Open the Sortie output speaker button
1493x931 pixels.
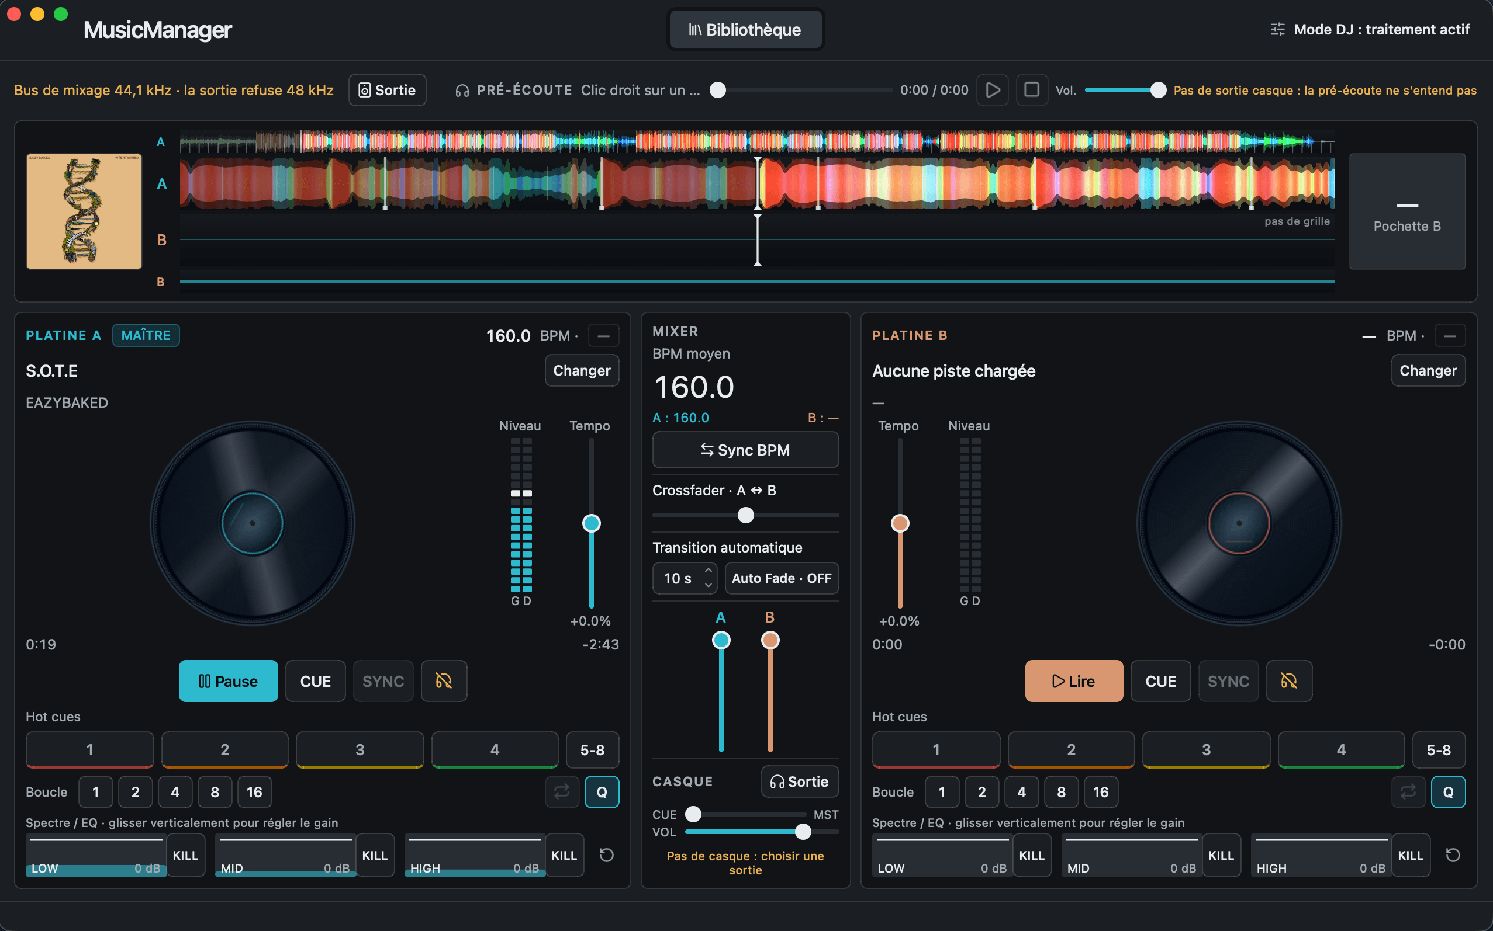point(388,90)
